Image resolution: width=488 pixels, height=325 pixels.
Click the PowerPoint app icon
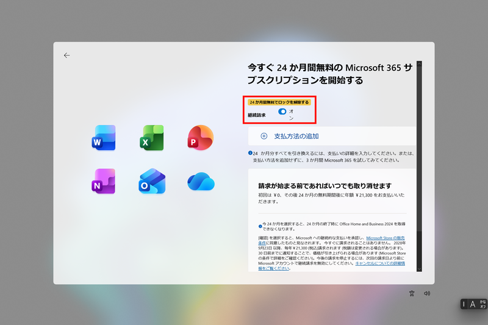[x=201, y=137]
